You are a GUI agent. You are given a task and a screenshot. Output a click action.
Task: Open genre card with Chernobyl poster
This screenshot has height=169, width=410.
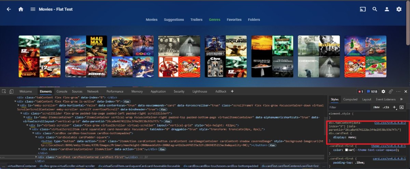(x=319, y=56)
